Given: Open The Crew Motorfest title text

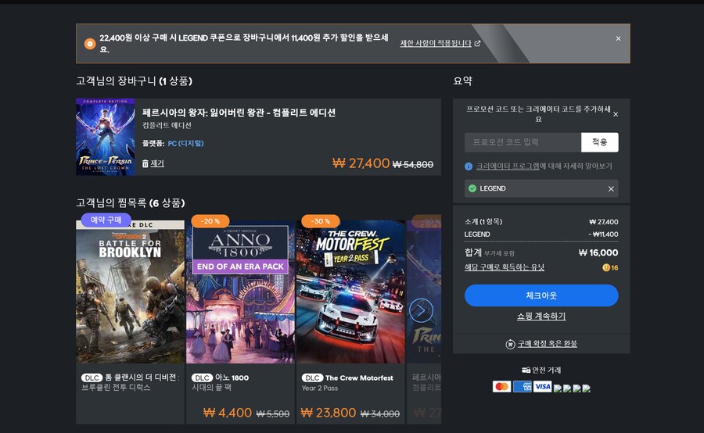Looking at the screenshot, I should 359,378.
